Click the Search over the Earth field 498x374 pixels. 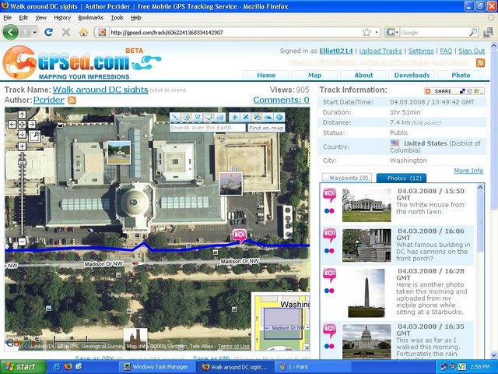tap(208, 128)
